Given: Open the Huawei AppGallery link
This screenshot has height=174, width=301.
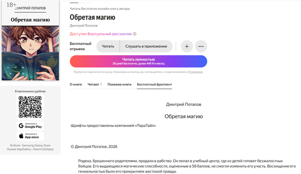Looking at the screenshot, I should [x=19, y=149].
